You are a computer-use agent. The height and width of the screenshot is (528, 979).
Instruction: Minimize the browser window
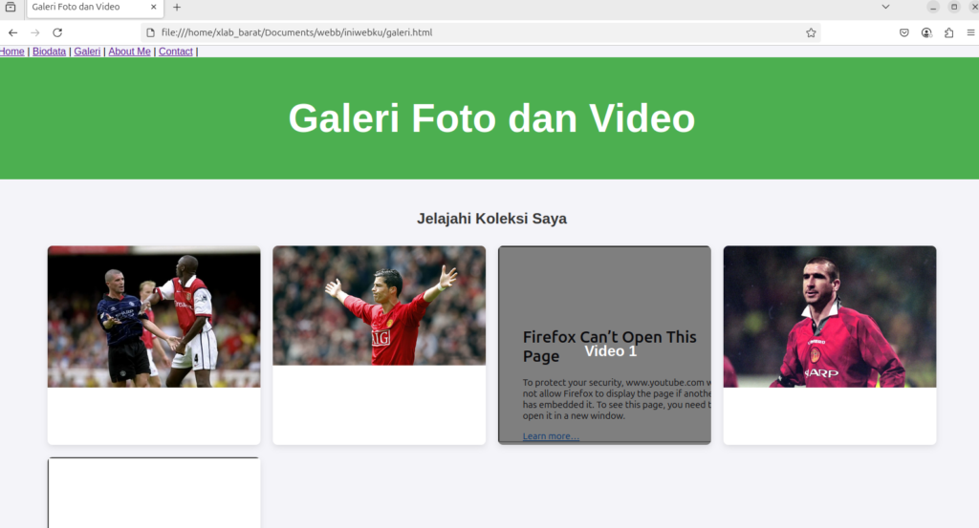tap(933, 7)
